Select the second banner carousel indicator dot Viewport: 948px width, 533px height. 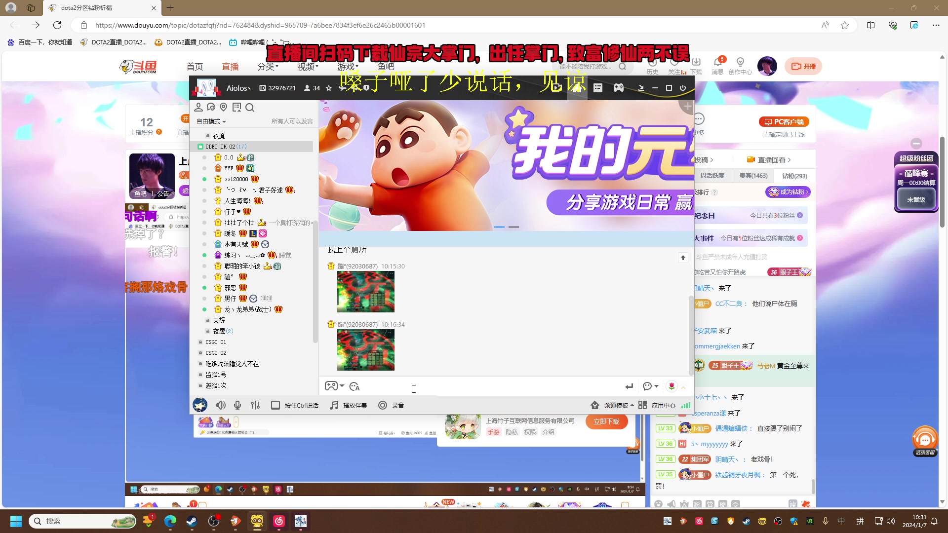pyautogui.click(x=514, y=227)
